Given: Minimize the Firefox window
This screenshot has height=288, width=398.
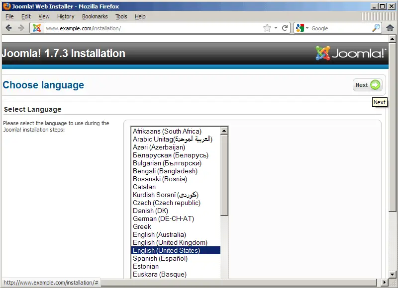Looking at the screenshot, I should 374,6.
